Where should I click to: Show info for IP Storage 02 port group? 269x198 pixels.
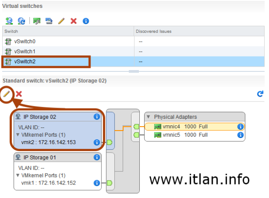click(x=97, y=117)
